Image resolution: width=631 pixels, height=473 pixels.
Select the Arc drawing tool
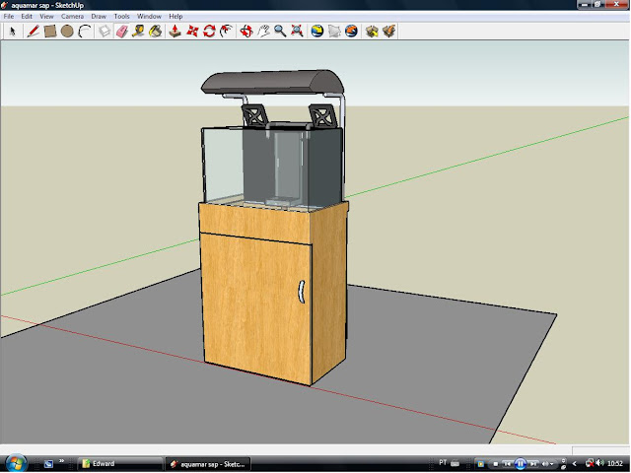[x=84, y=31]
